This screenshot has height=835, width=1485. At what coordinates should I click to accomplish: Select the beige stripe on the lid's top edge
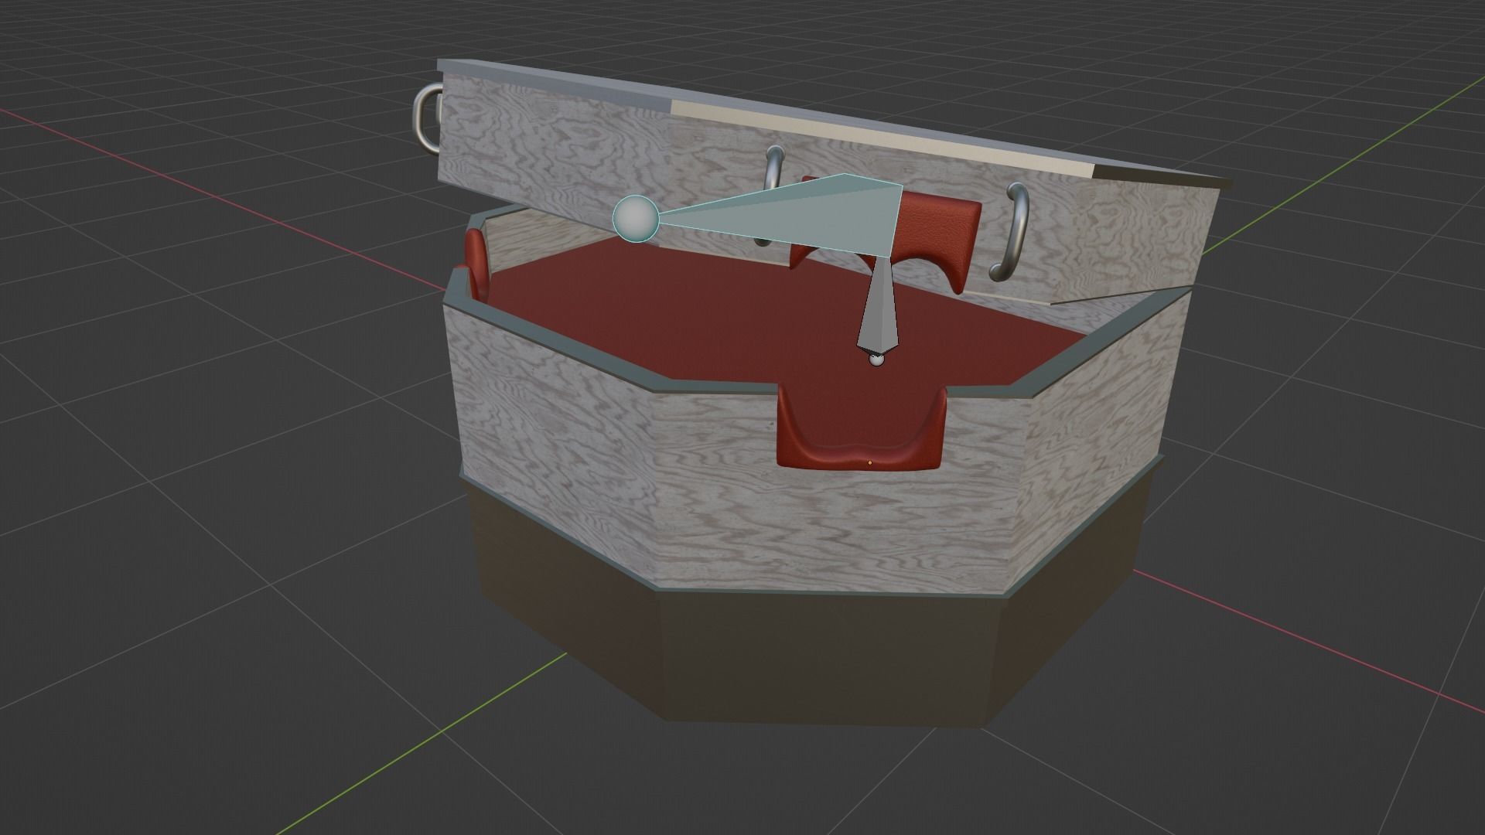pyautogui.click(x=882, y=139)
